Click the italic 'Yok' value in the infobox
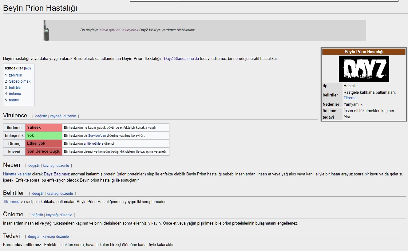 point(347,117)
